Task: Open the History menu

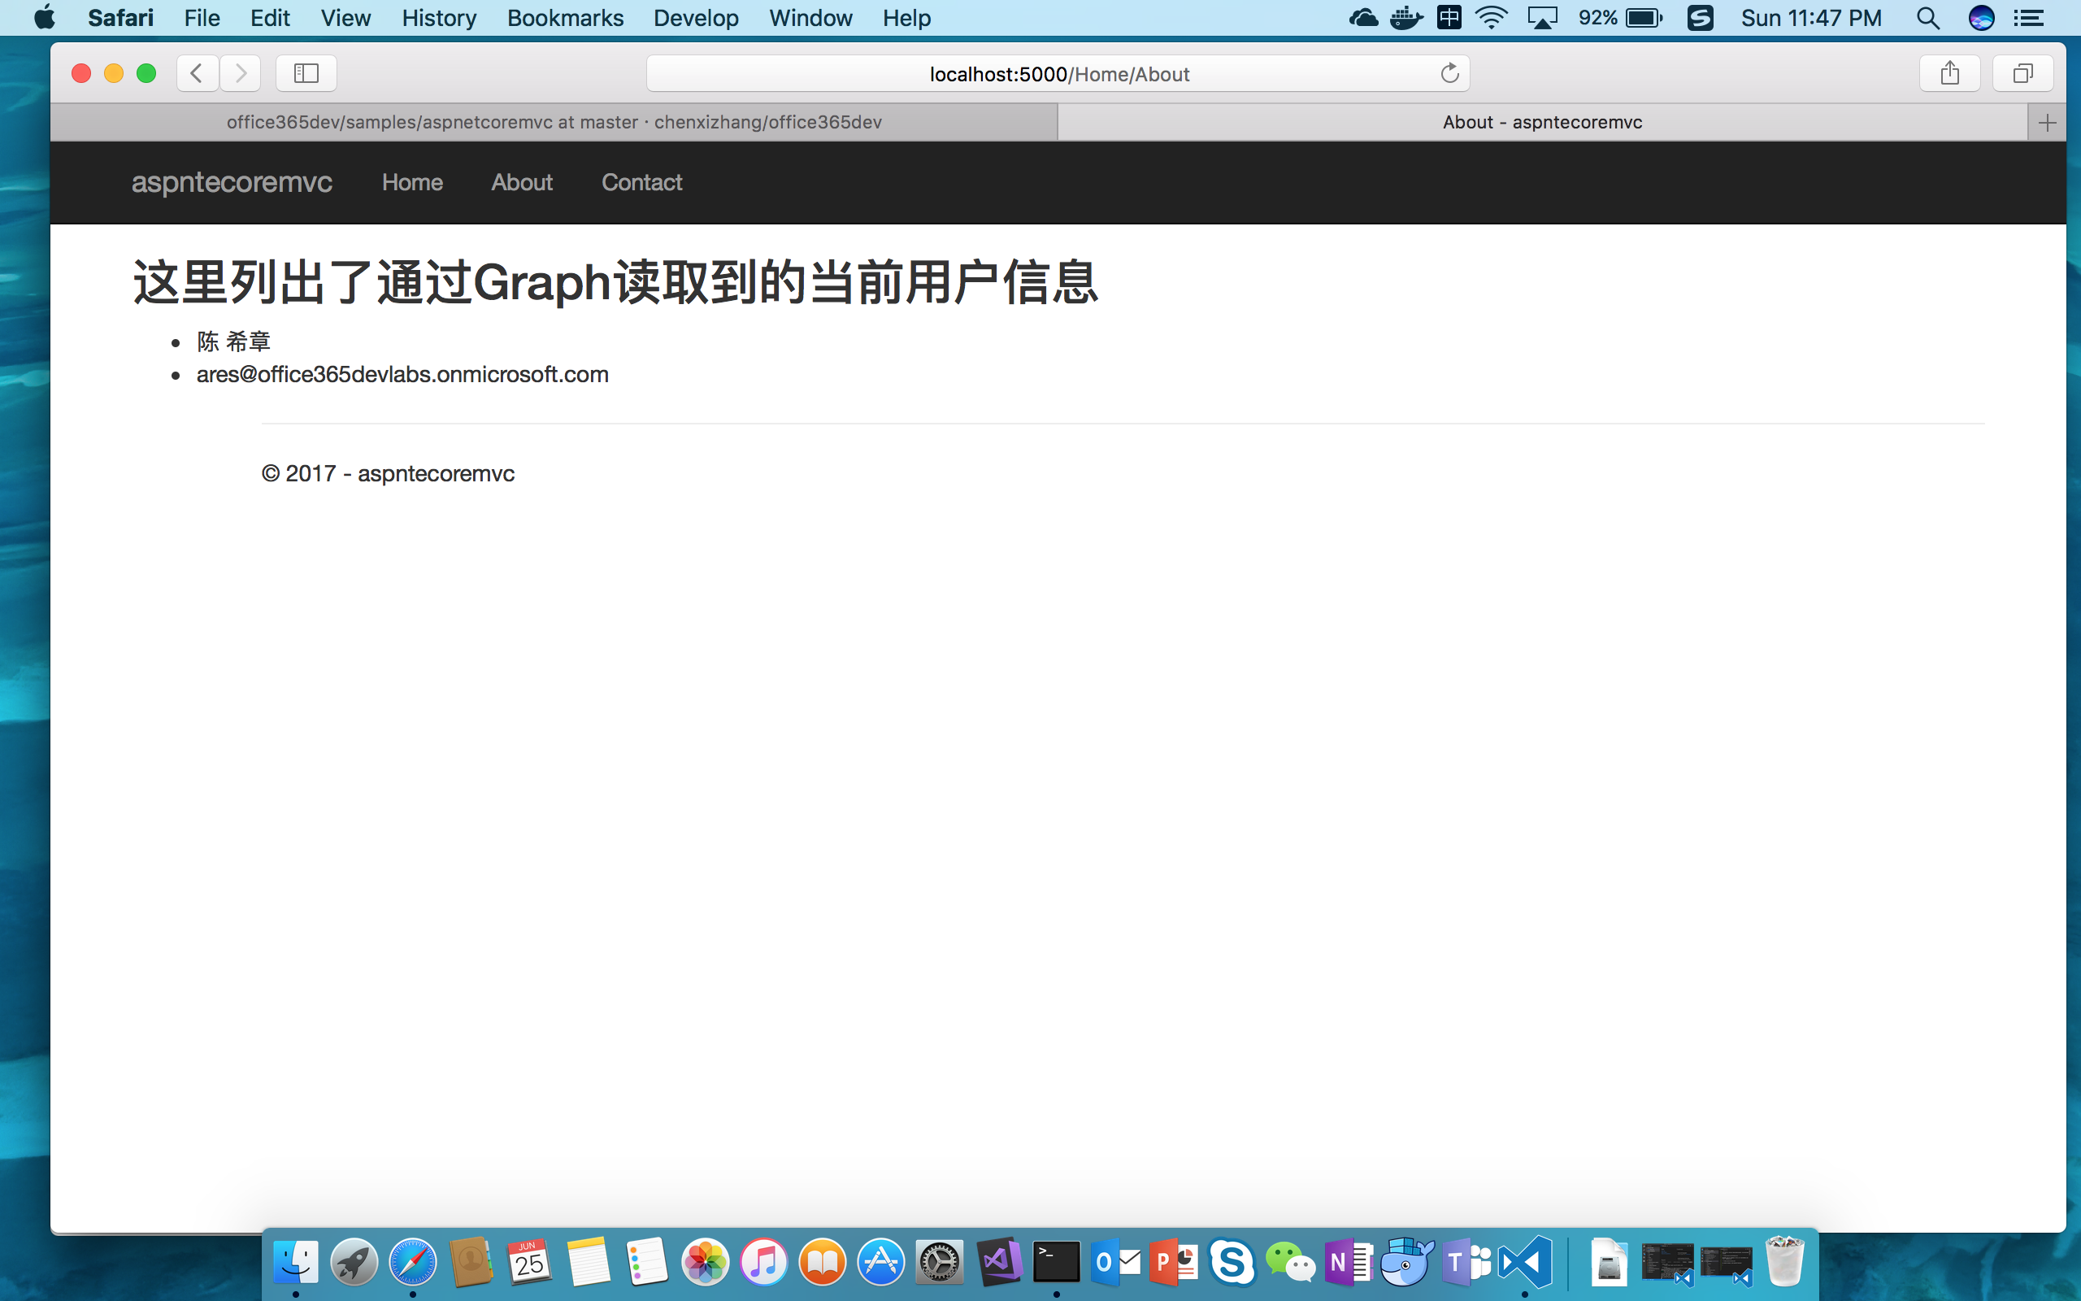Action: click(x=440, y=17)
